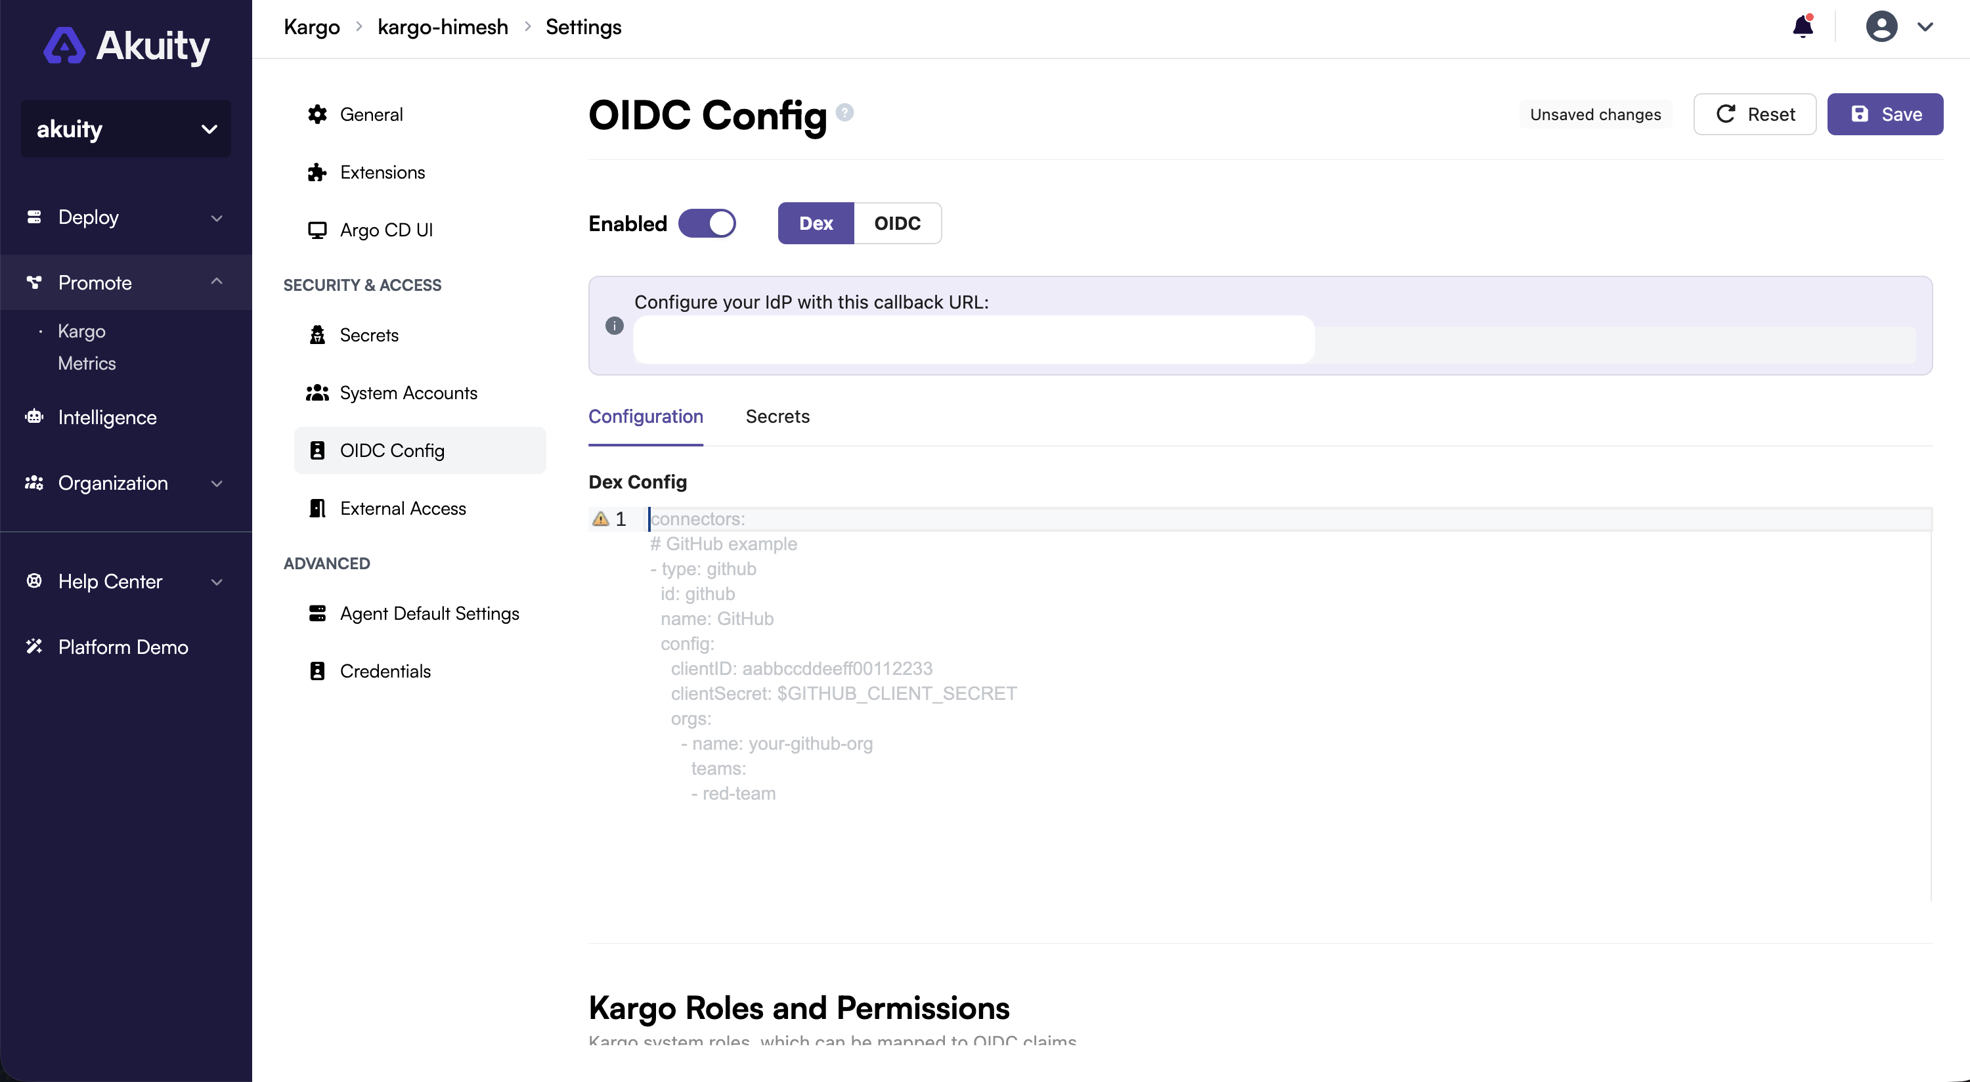Disable the Enabled OIDC switch
This screenshot has height=1082, width=1970.
pos(707,223)
